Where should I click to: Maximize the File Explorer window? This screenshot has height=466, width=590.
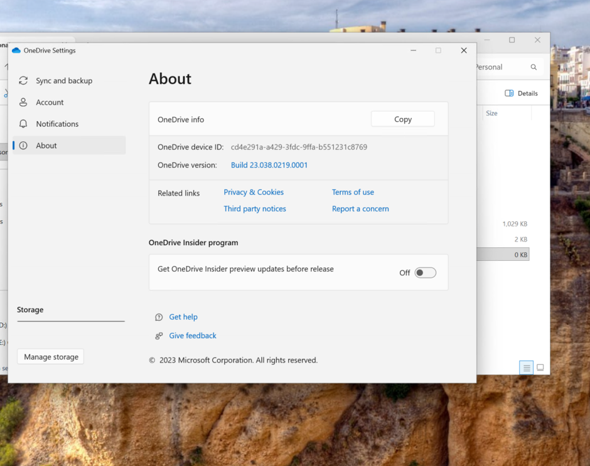[512, 40]
